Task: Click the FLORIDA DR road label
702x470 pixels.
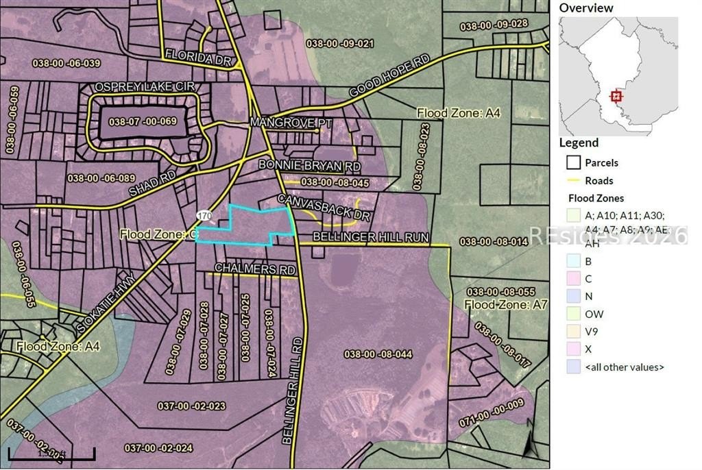Action: [197, 58]
